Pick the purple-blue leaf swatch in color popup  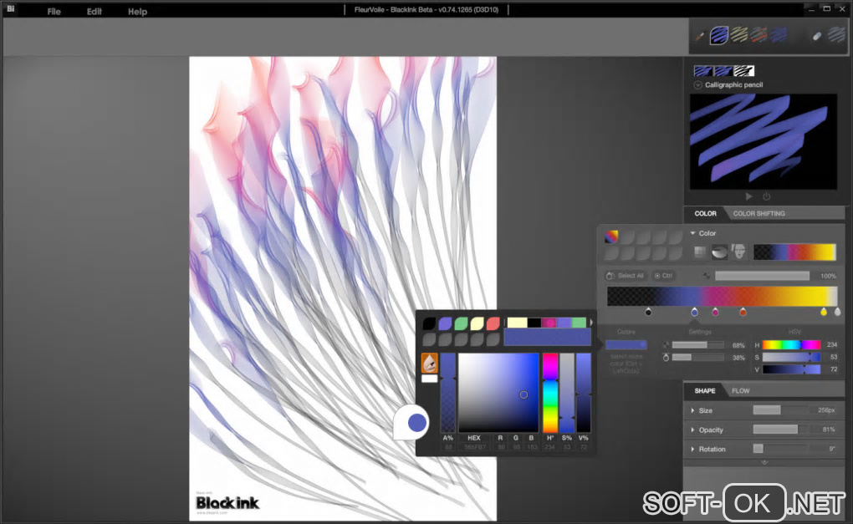(x=445, y=324)
